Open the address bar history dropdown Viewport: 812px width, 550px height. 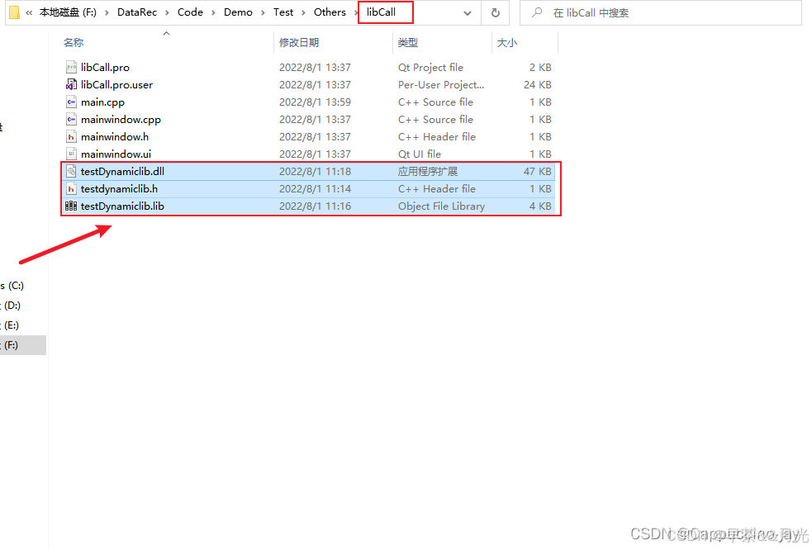click(467, 13)
